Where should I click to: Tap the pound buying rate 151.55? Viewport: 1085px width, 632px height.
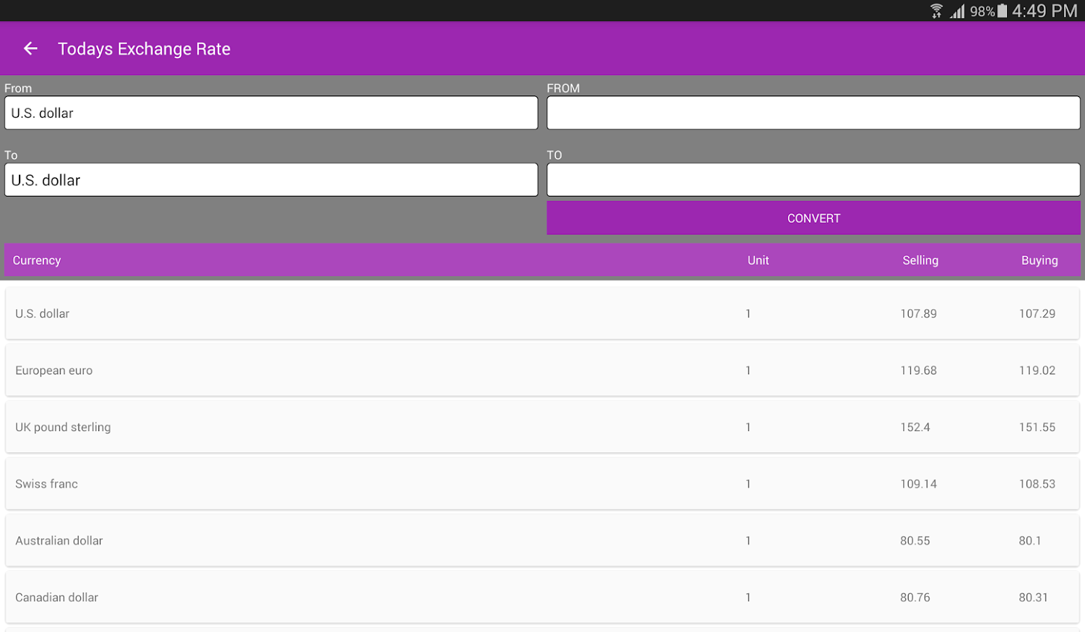(1037, 428)
